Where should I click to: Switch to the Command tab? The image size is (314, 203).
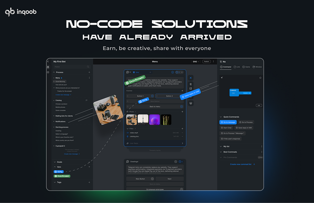226,67
